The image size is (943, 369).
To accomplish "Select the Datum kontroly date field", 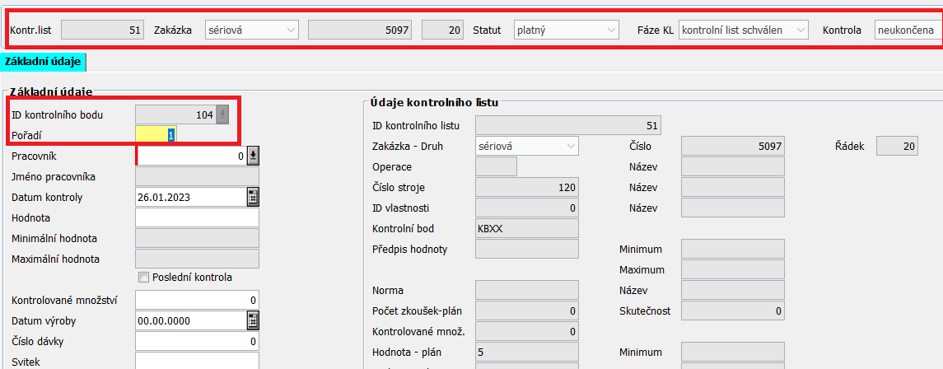I will pyautogui.click(x=190, y=197).
